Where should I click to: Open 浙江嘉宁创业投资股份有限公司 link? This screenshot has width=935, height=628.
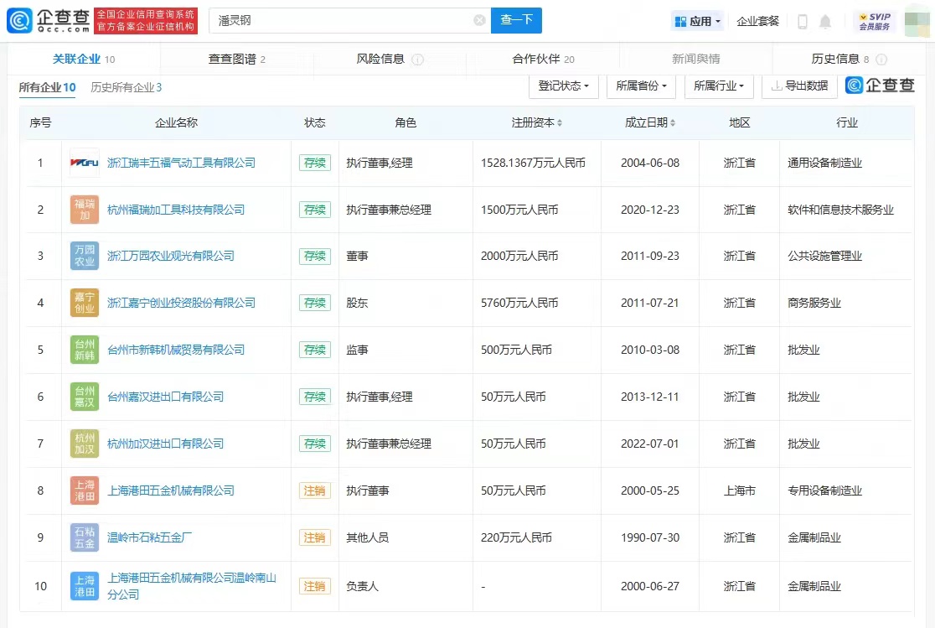pos(181,303)
